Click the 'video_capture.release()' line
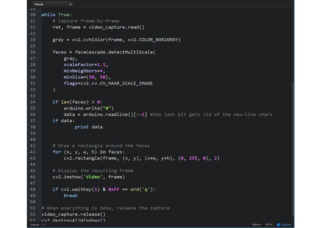The image size is (322, 228). [x=73, y=214]
